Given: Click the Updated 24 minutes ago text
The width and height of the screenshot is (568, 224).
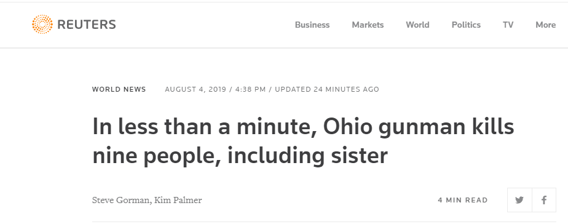Looking at the screenshot, I should coord(327,89).
